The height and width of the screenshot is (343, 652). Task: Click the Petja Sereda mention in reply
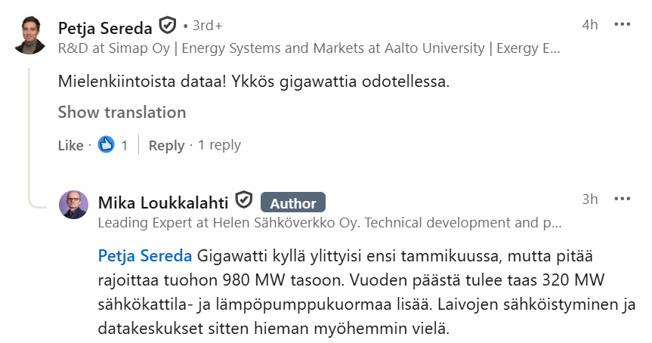(x=145, y=255)
